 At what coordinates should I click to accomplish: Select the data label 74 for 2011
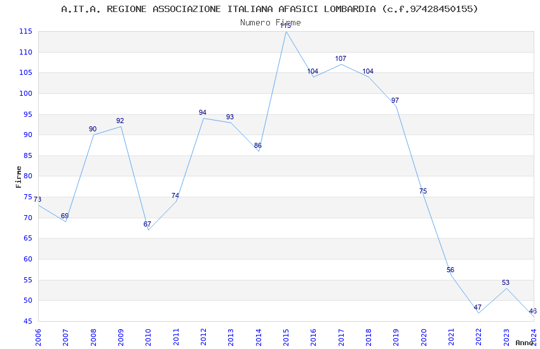tap(175, 195)
